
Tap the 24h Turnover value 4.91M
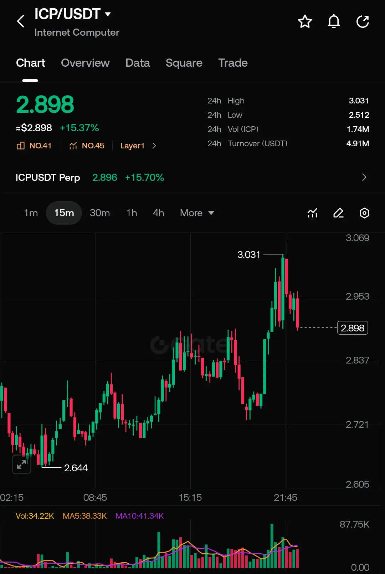[358, 143]
